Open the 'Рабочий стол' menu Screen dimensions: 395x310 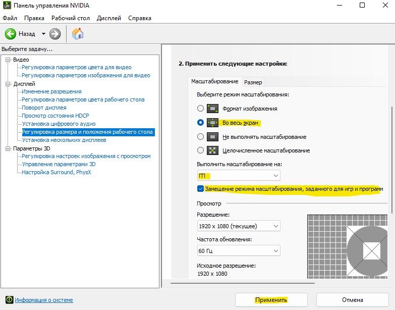tap(71, 18)
